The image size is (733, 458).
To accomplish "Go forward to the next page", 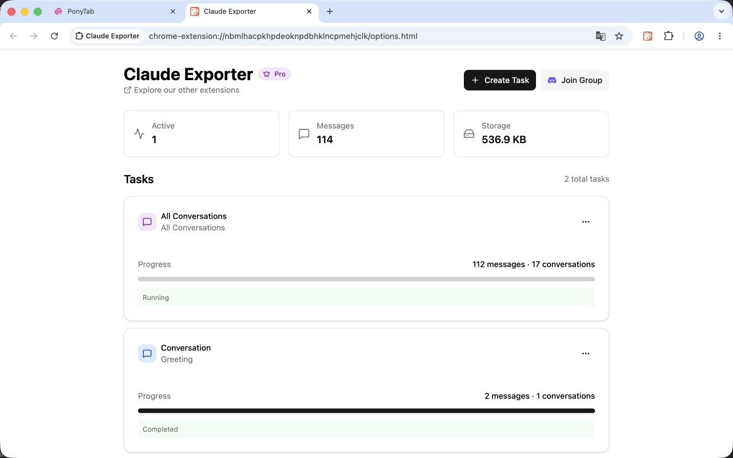I will click(34, 36).
